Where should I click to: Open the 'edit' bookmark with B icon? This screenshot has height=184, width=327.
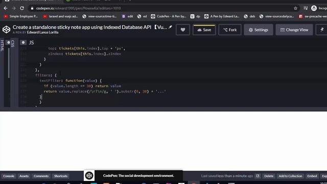coord(128,16)
